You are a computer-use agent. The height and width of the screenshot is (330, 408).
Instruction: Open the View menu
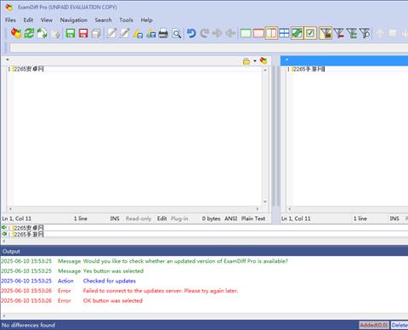coord(47,20)
